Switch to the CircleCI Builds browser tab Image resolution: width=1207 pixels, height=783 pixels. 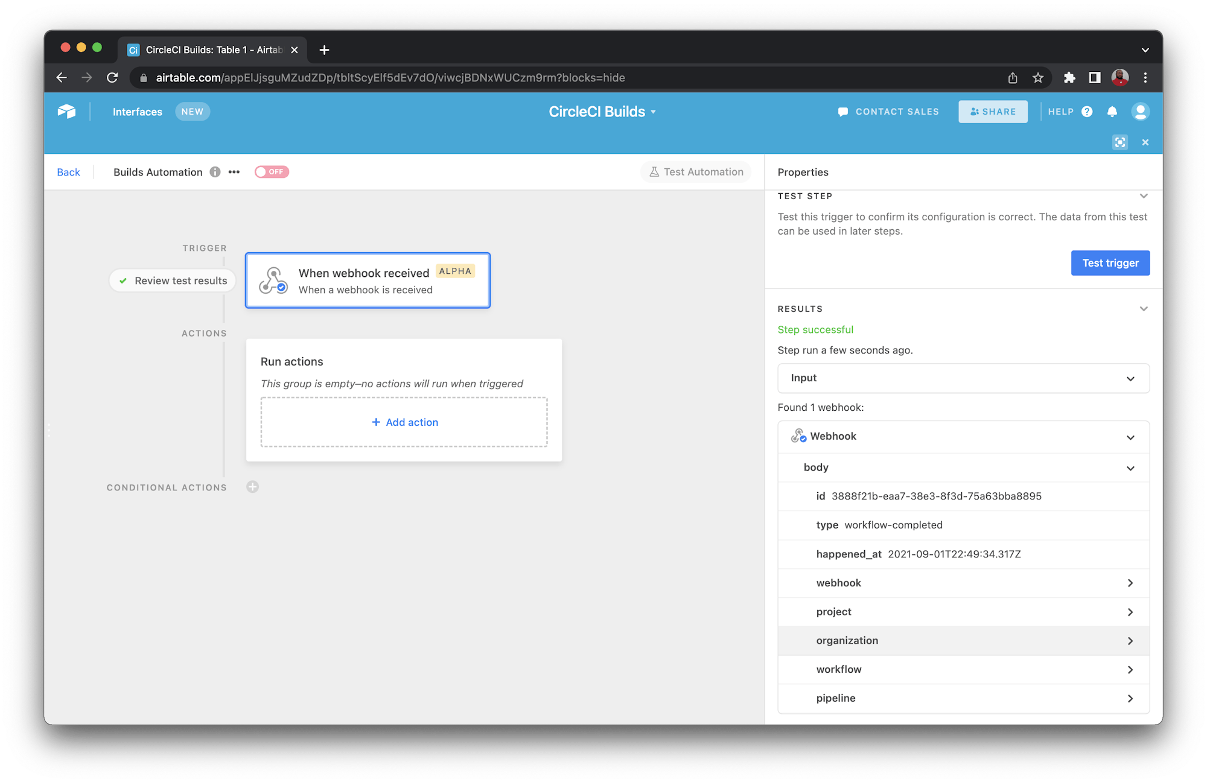click(x=208, y=49)
